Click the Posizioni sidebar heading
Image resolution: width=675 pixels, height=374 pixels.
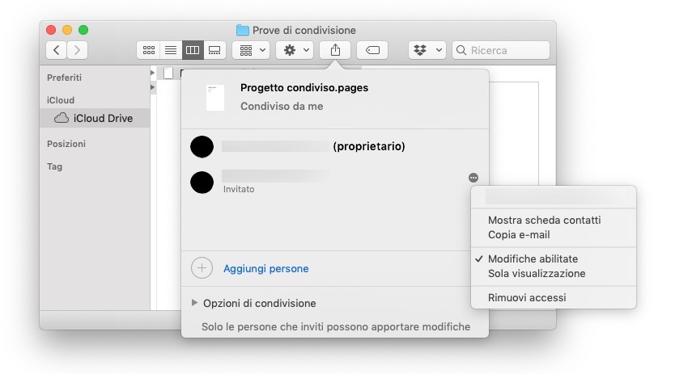click(x=66, y=144)
